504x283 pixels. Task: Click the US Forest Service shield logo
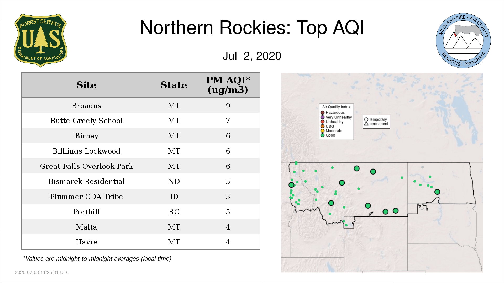40,41
